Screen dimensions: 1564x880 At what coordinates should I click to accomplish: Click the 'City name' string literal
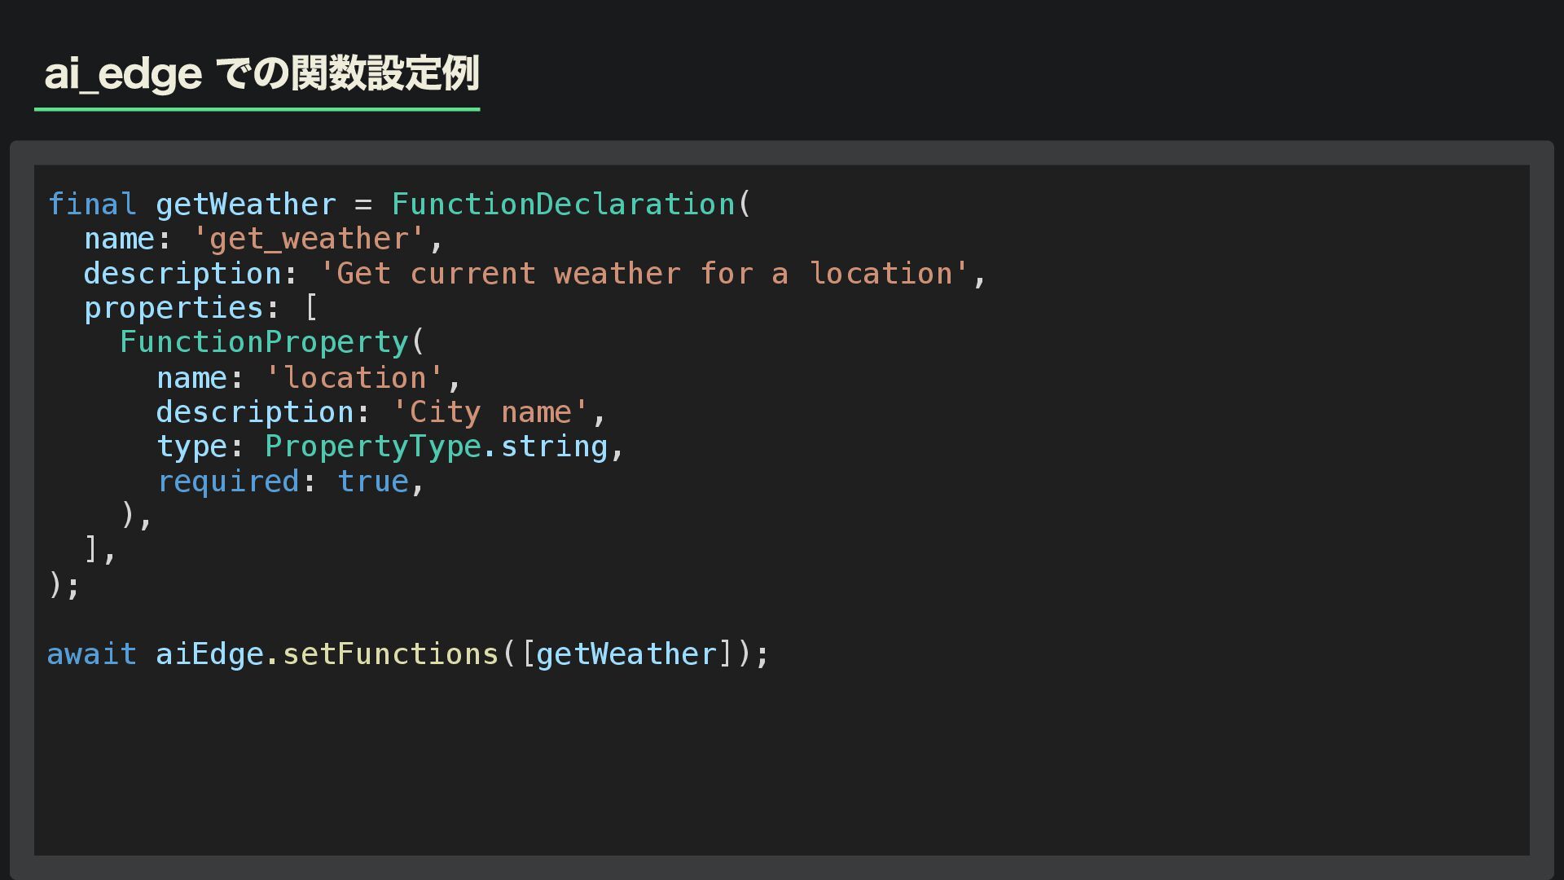(490, 412)
